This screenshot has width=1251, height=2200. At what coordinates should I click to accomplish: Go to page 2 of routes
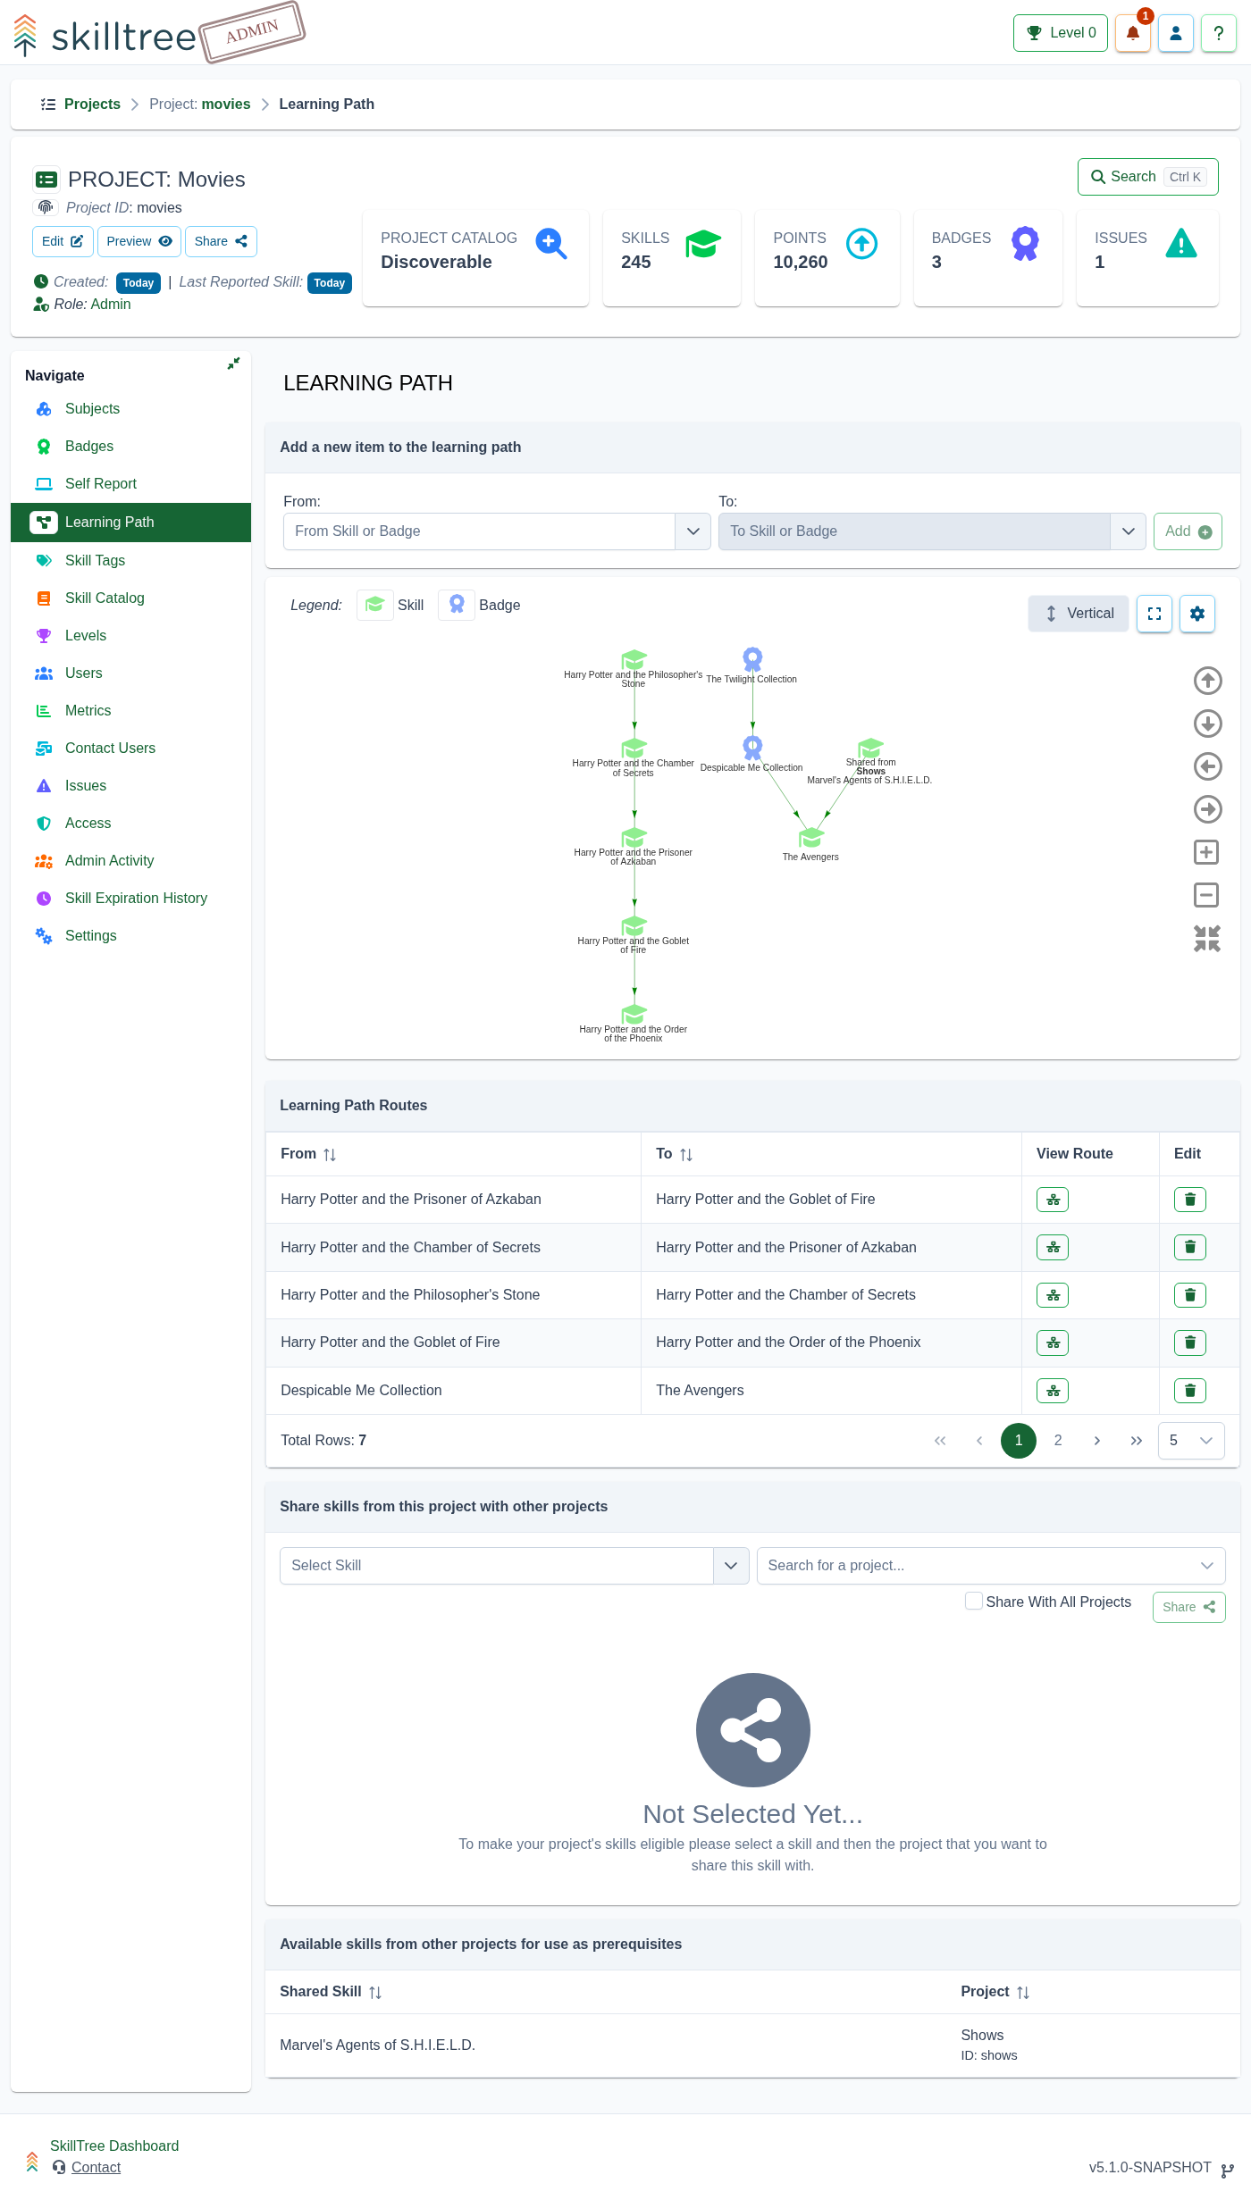coord(1058,1441)
